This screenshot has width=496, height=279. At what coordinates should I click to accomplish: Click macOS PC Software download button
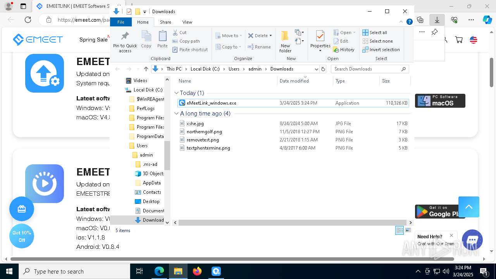[x=440, y=101]
